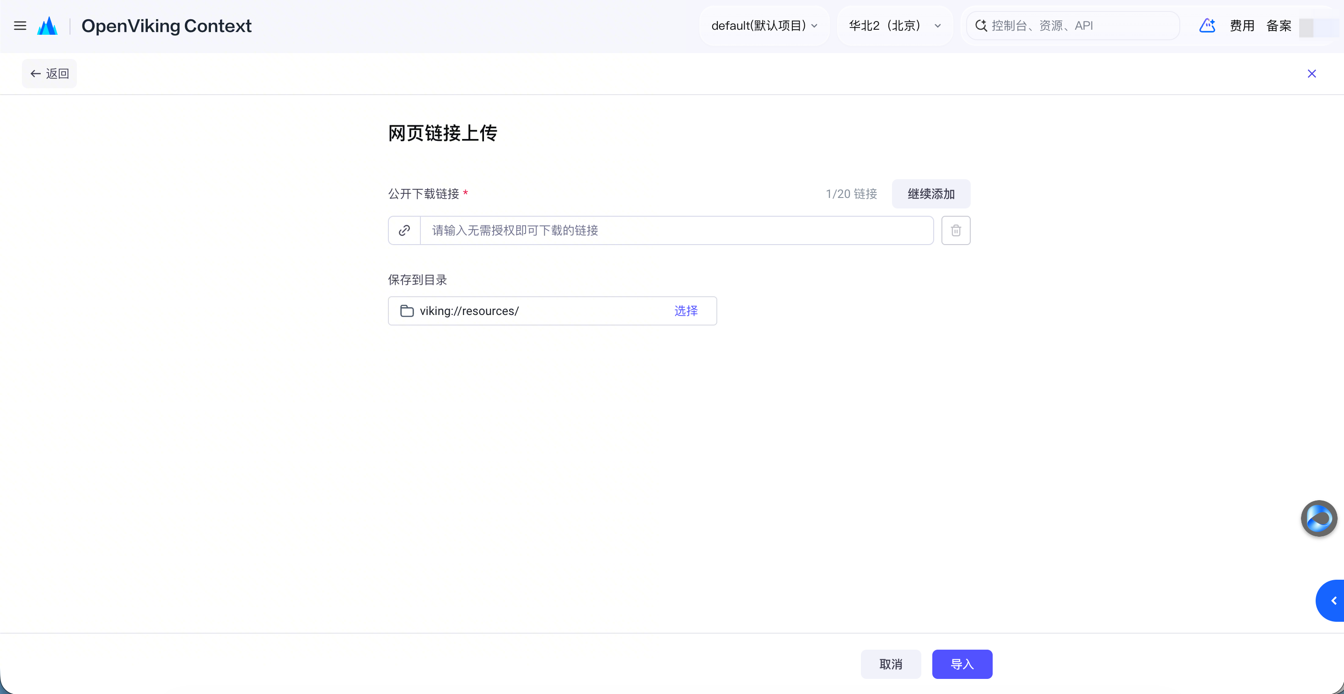Viewport: 1344px width, 694px height.
Task: Close the upload page with X
Action: [1312, 74]
